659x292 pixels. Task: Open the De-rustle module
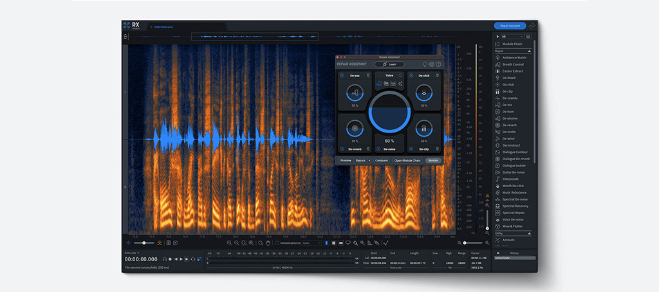point(506,131)
